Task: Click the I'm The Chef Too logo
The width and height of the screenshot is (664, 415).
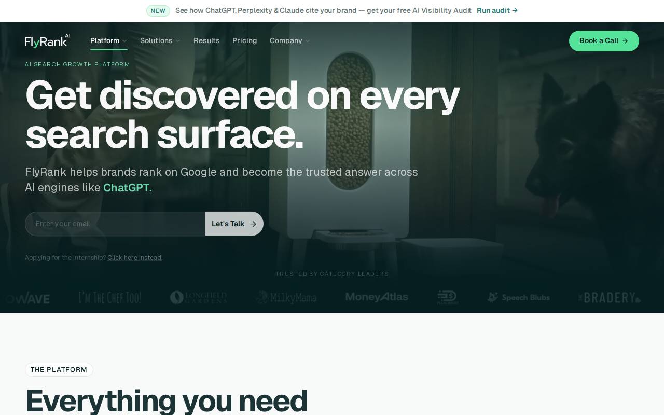Action: coord(110,297)
